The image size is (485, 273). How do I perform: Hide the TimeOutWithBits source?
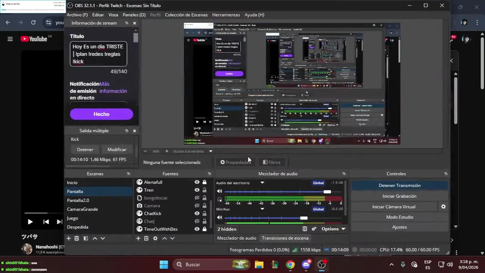click(197, 229)
